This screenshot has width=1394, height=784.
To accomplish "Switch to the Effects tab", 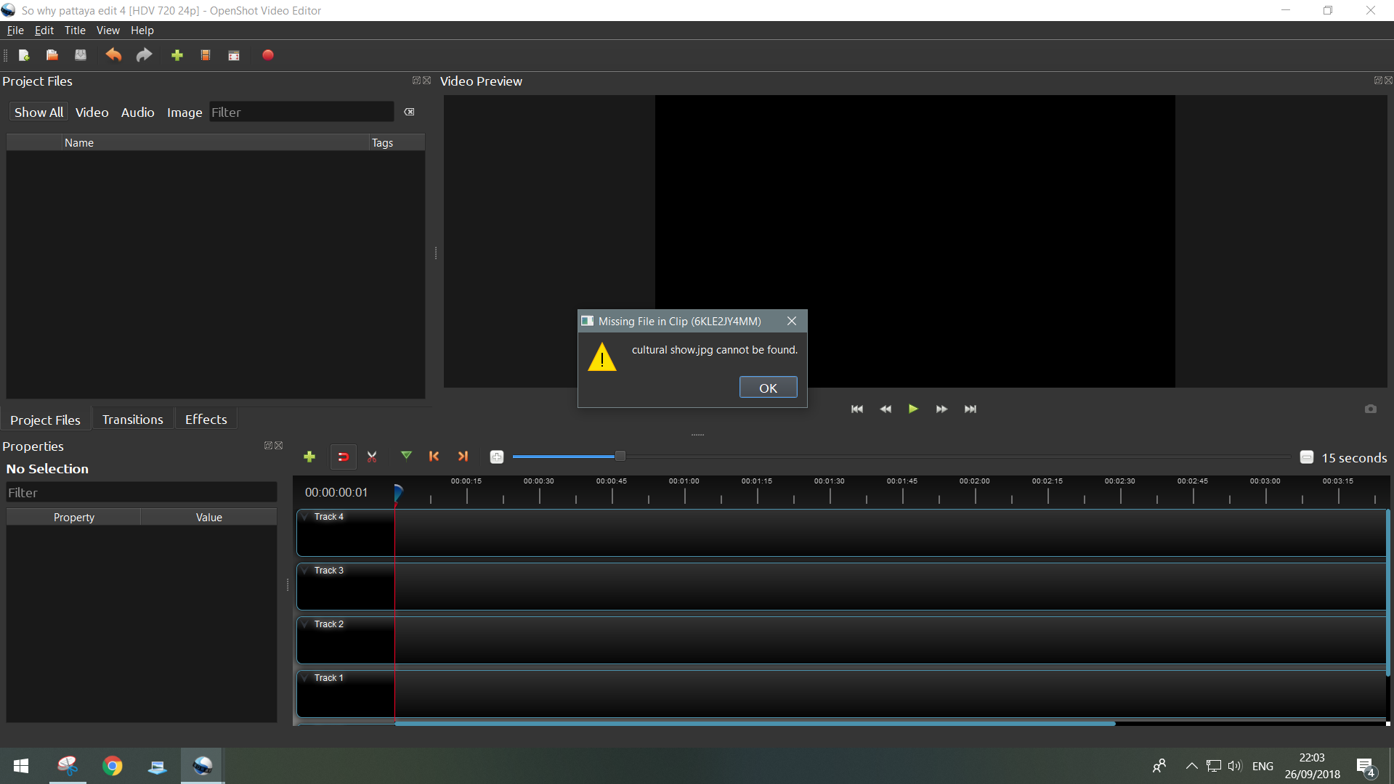I will point(206,420).
